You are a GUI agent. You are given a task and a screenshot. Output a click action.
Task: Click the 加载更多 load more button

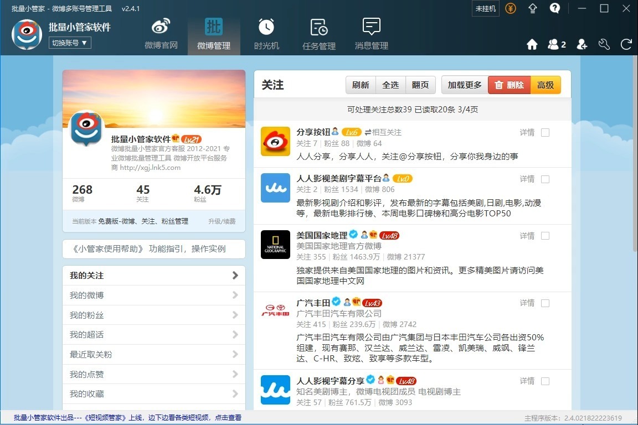coord(465,85)
